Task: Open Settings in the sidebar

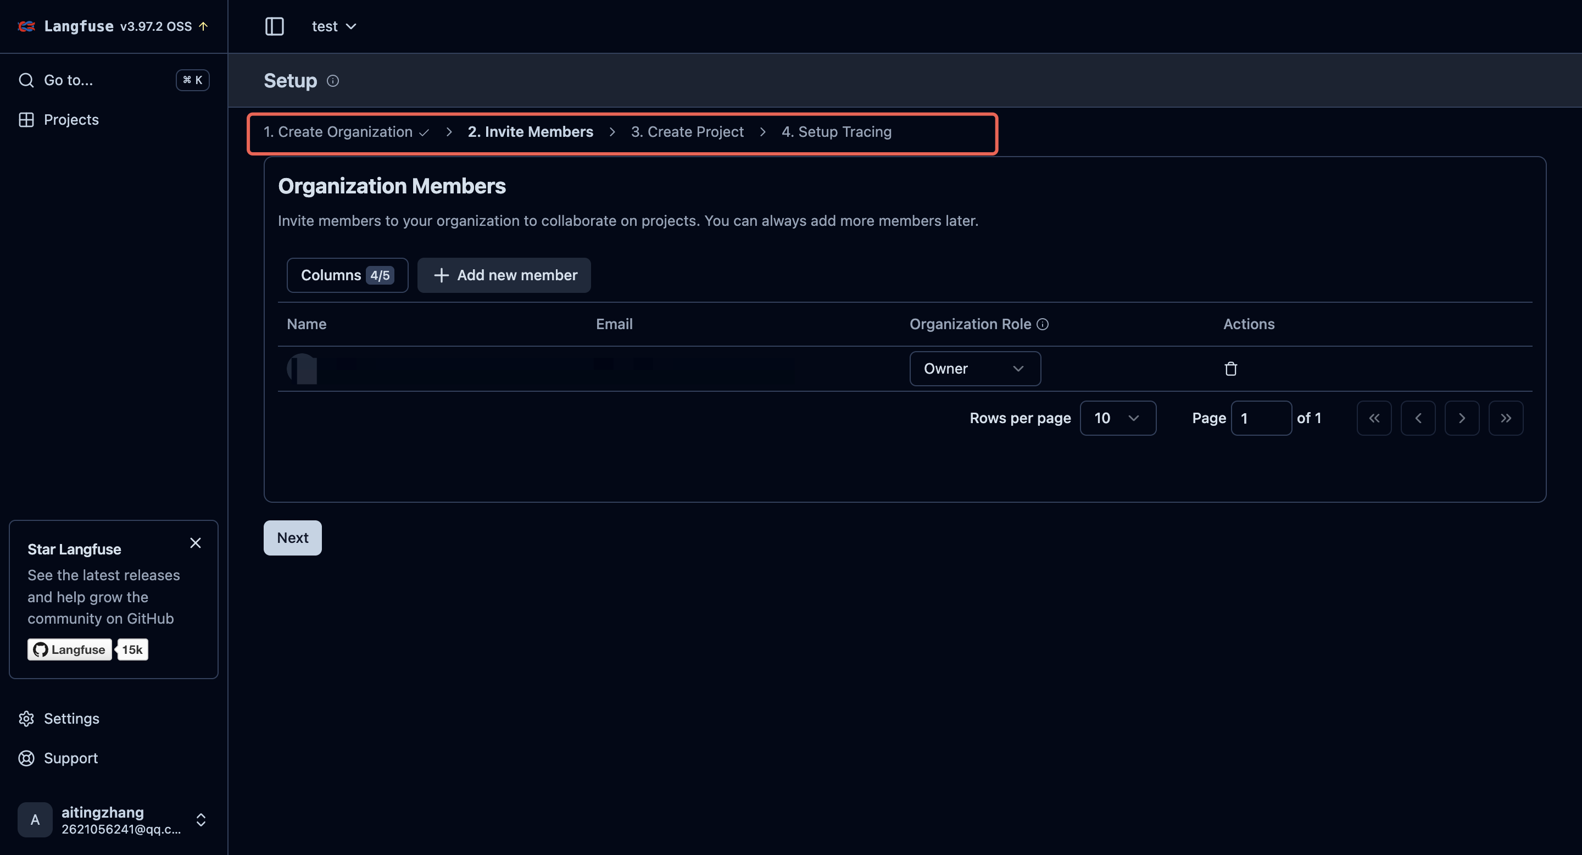Action: pyautogui.click(x=71, y=719)
